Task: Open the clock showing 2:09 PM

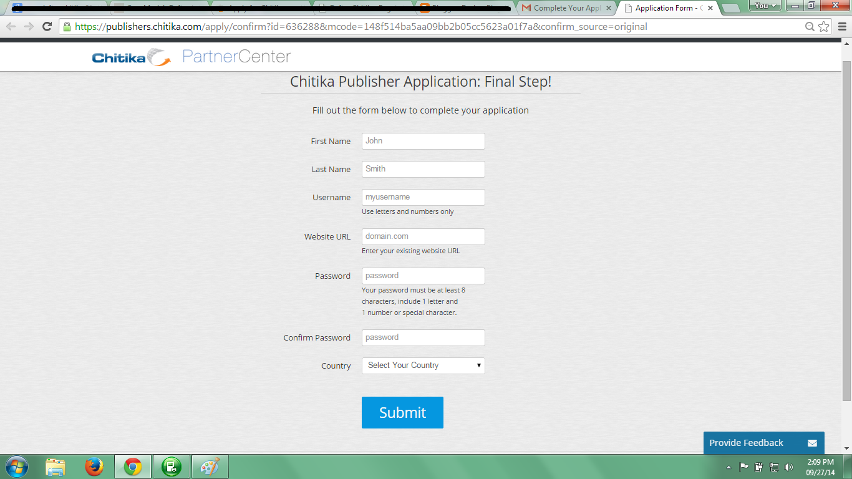Action: coord(820,467)
